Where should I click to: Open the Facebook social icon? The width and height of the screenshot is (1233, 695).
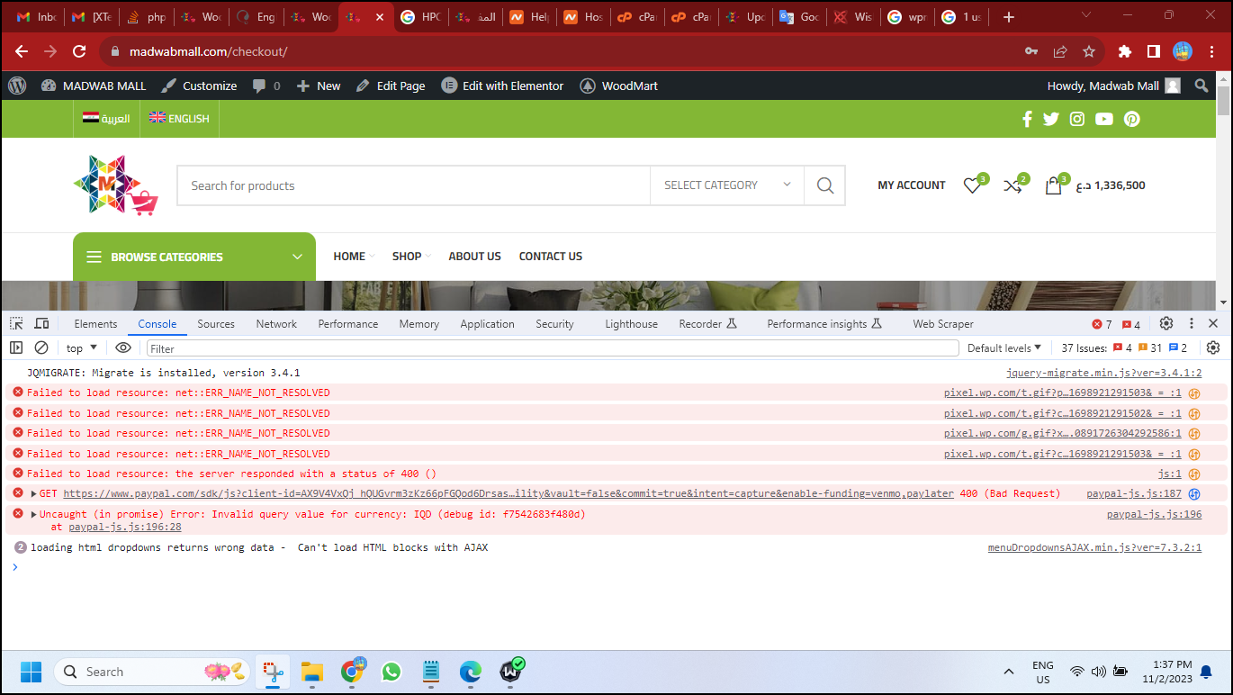pos(1027,119)
